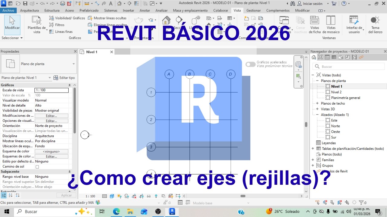Click the Open folder icon in quick access toolbar
This screenshot has height=217, width=387.
coord(18,4)
